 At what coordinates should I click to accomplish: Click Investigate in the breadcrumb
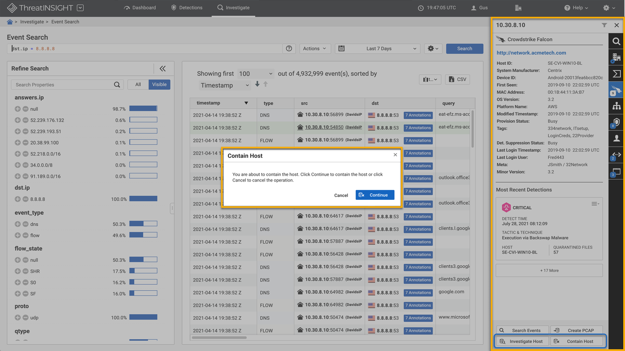point(32,22)
